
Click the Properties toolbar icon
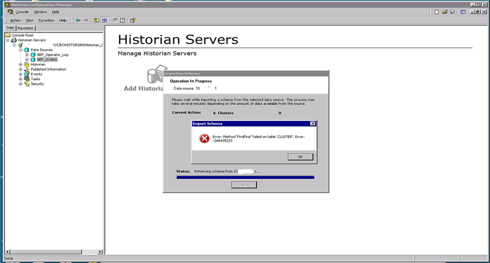point(114,20)
